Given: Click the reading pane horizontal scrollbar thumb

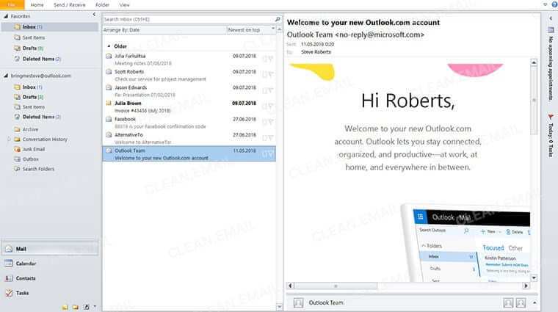Looking at the screenshot, I should point(336,286).
